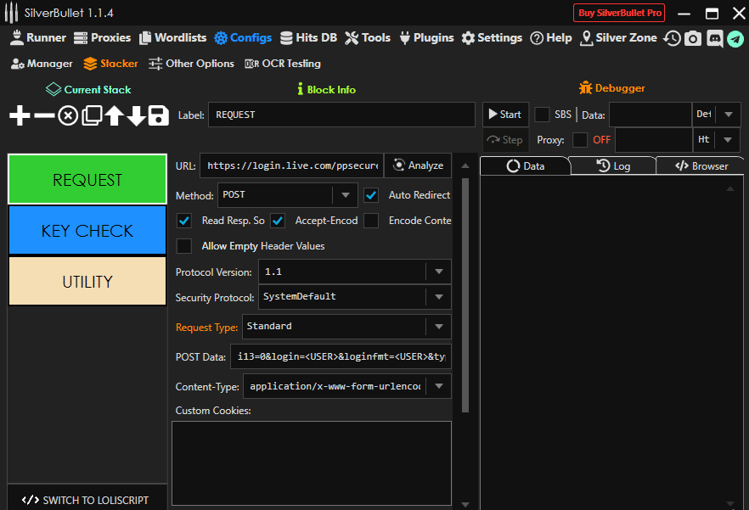
Task: Click block settings scrollbar up arrow
Action: tap(465, 165)
